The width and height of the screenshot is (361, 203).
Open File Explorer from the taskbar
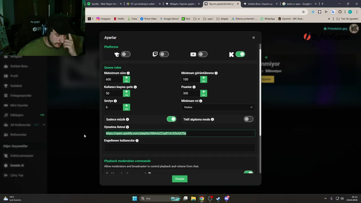pos(193,198)
